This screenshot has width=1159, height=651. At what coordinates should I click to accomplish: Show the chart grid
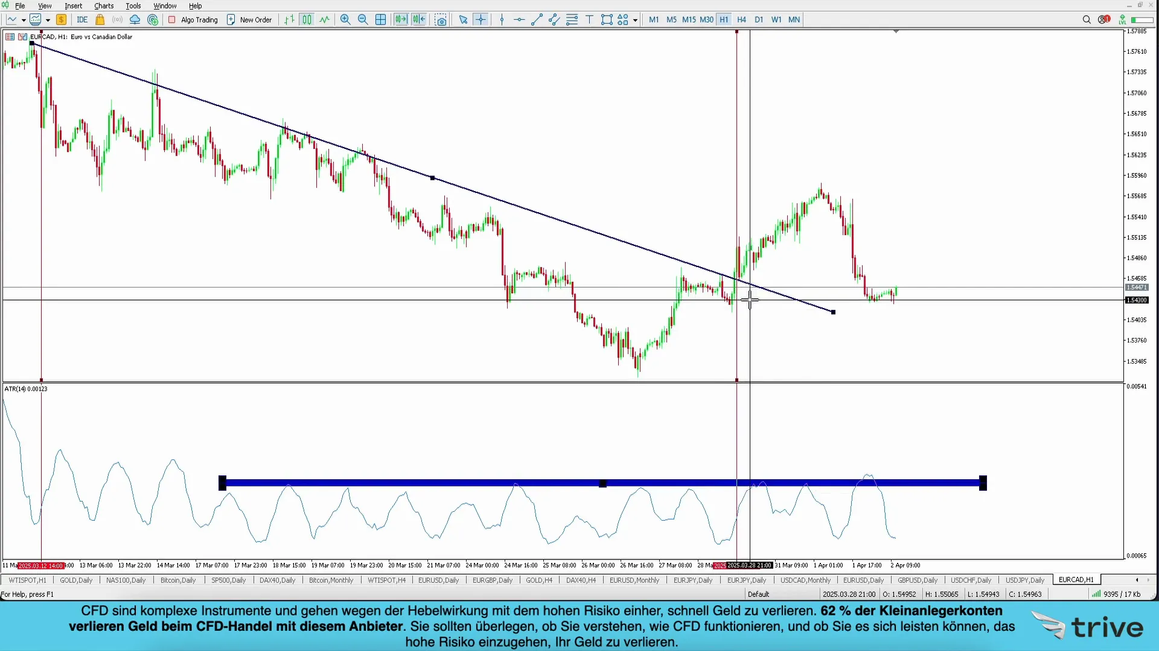coord(380,19)
